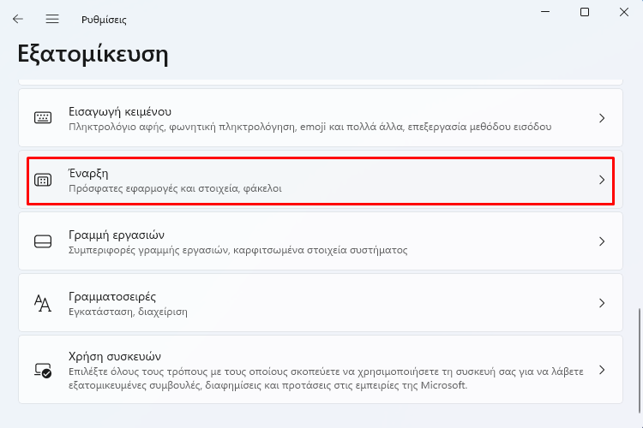Click the Χρήση συσκευών device icon
The height and width of the screenshot is (428, 643).
point(43,371)
